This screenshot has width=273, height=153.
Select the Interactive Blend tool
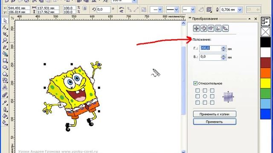pyautogui.click(x=5, y=95)
